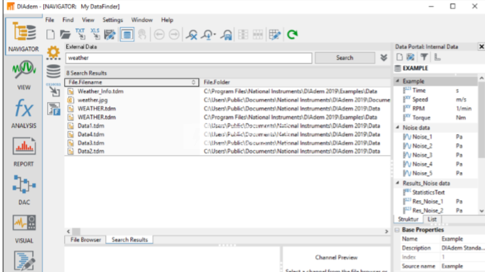Open the VISUAL panel
Viewport: 485px width, 272px height.
pos(24,229)
